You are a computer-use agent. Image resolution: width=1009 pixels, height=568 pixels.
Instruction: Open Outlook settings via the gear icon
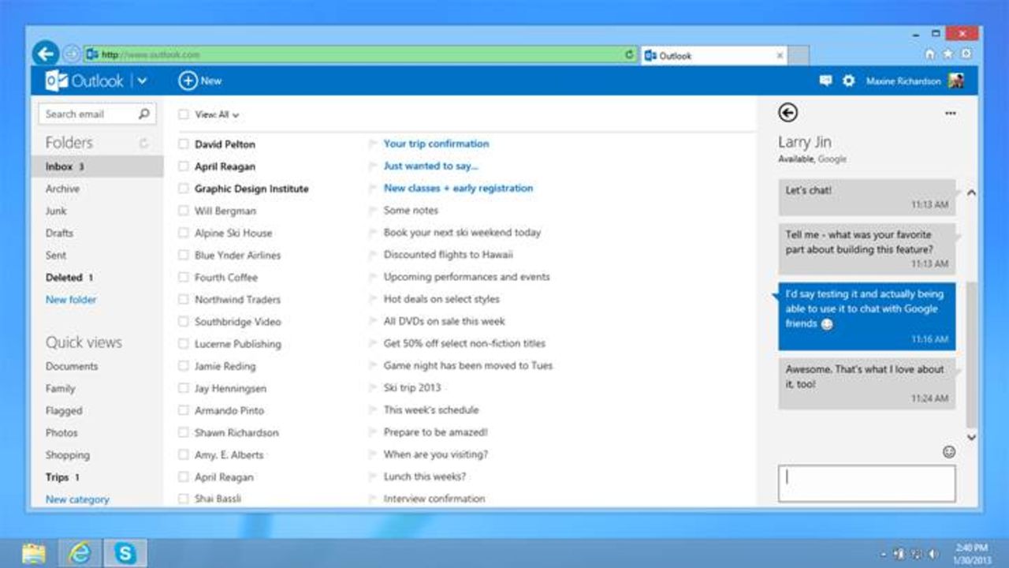coord(847,80)
